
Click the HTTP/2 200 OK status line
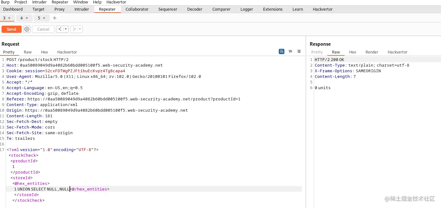coord(329,59)
